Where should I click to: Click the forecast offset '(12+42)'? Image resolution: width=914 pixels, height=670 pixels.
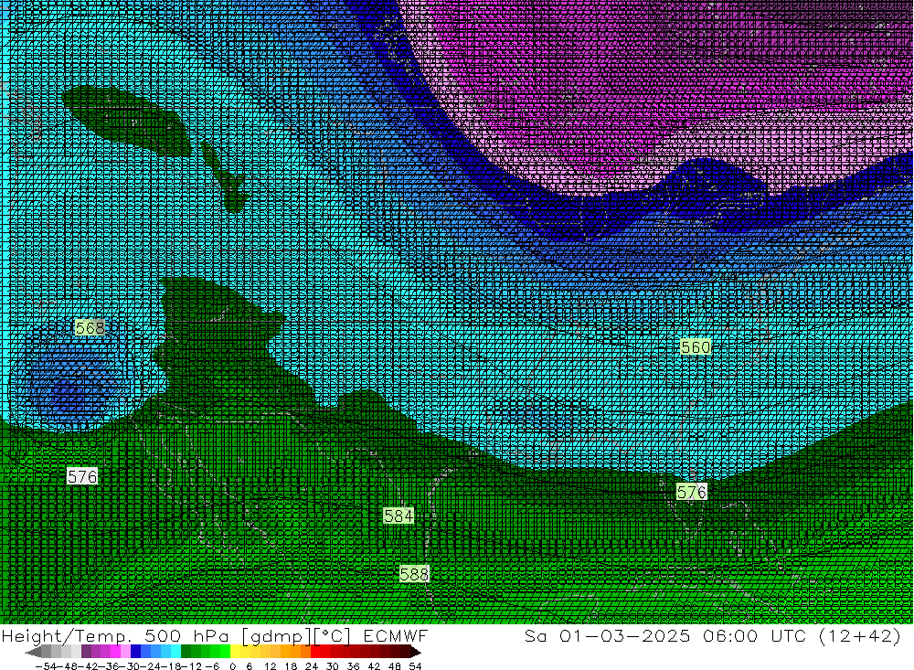pos(860,636)
